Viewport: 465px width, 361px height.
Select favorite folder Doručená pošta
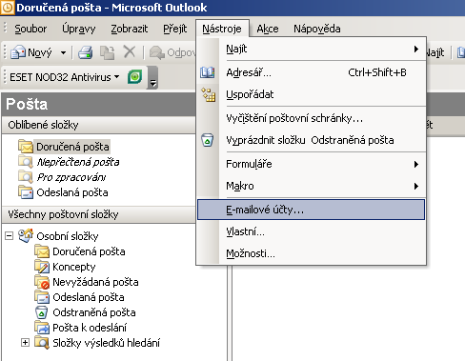tap(72, 147)
